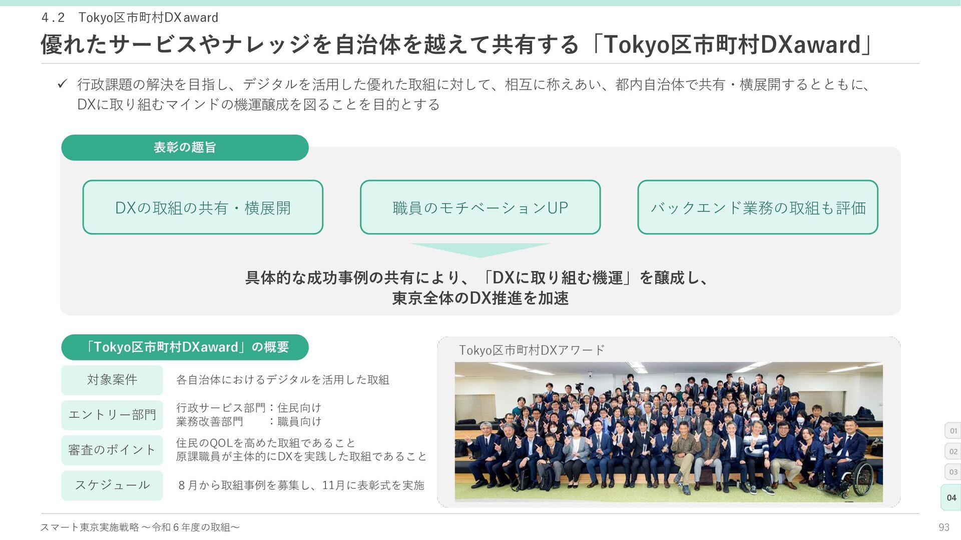Image resolution: width=961 pixels, height=540 pixels.
Task: Click the footer スマート東京実施戦略 text
Action: (140, 527)
